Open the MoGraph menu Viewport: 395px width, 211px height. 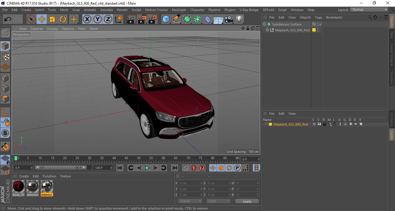coord(179,10)
